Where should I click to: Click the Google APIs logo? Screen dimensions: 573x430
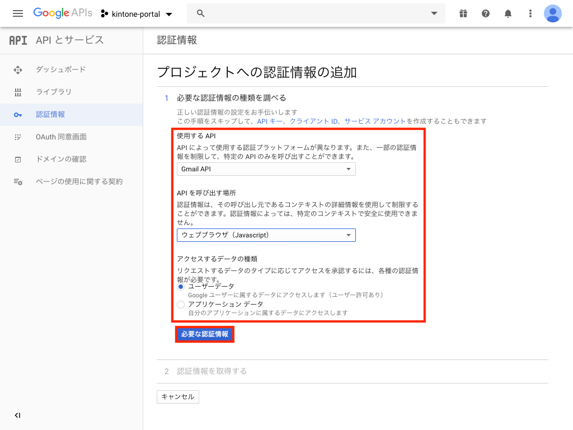pyautogui.click(x=62, y=13)
